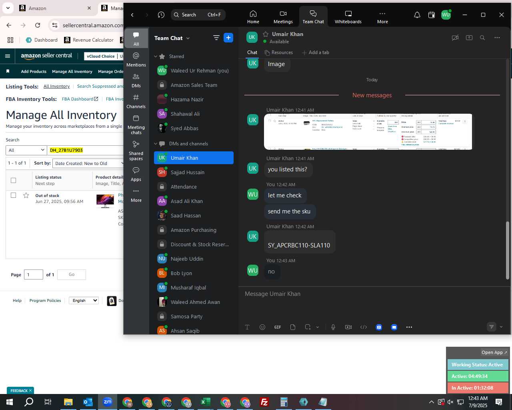Open Zoom Home tab

pyautogui.click(x=253, y=17)
